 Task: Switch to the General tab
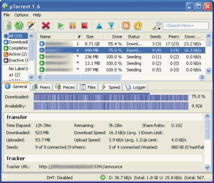tap(16, 87)
